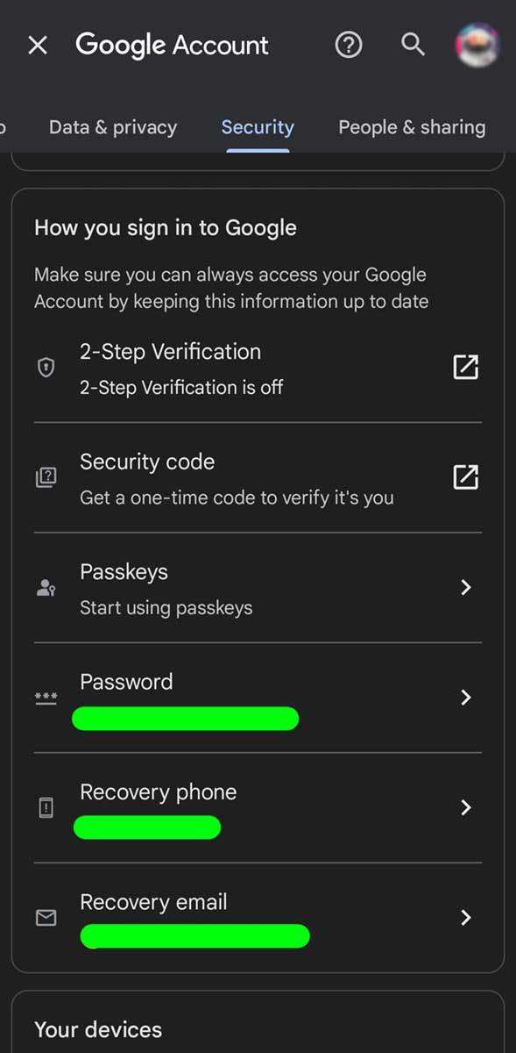
Task: Open 2-Step Verification via its external-link icon
Action: 465,367
